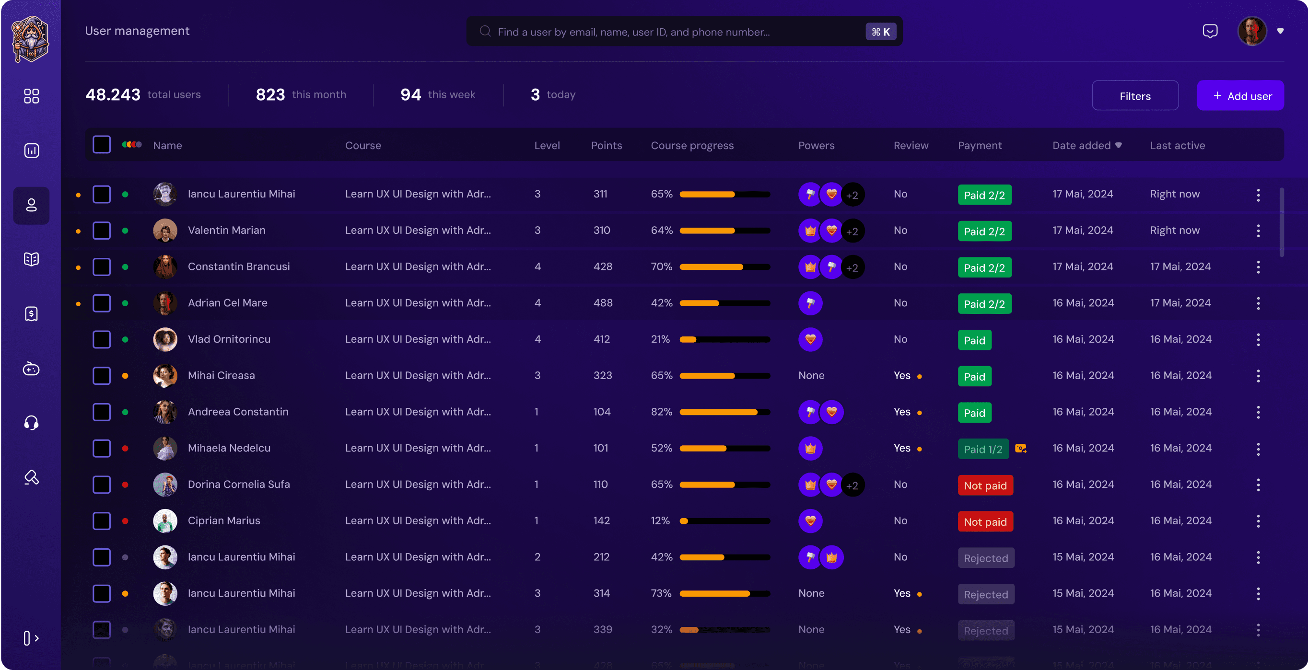Switch to the User management section
This screenshot has height=670, width=1308.
(31, 205)
